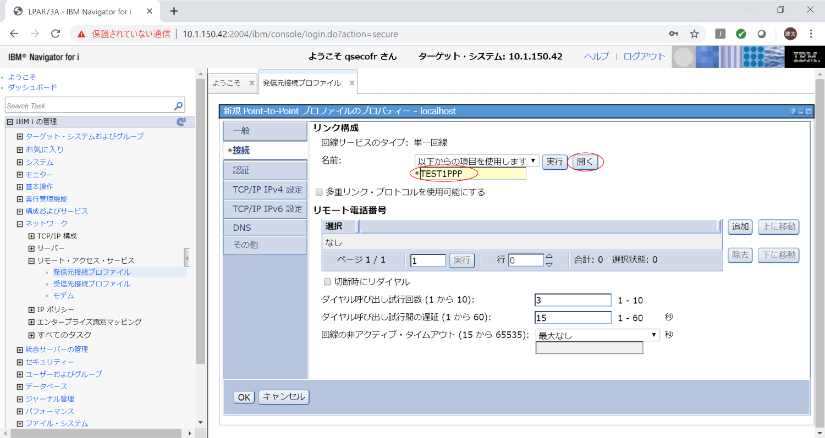
Task: Switch to the 一般 tab
Action: click(265, 131)
